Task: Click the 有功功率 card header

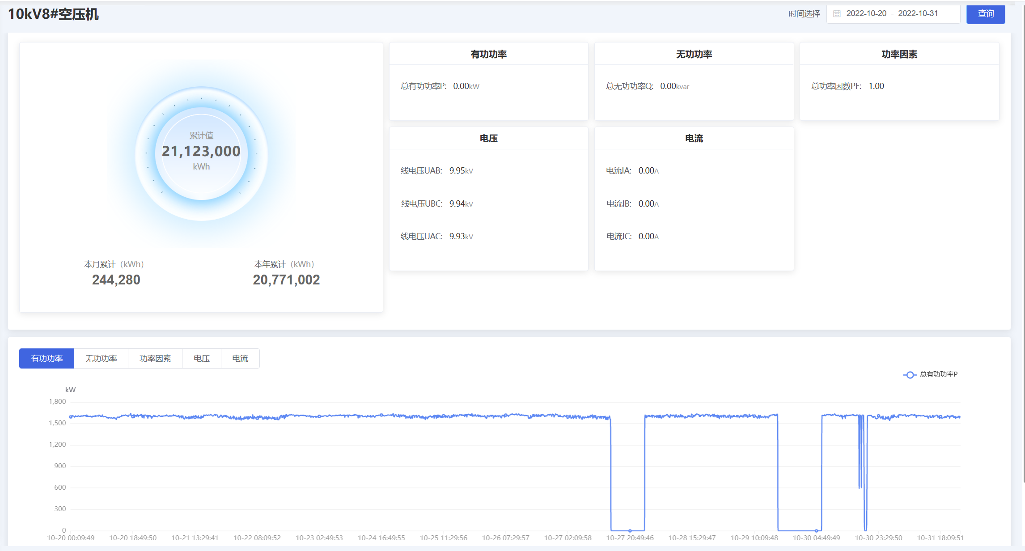Action: coord(488,54)
